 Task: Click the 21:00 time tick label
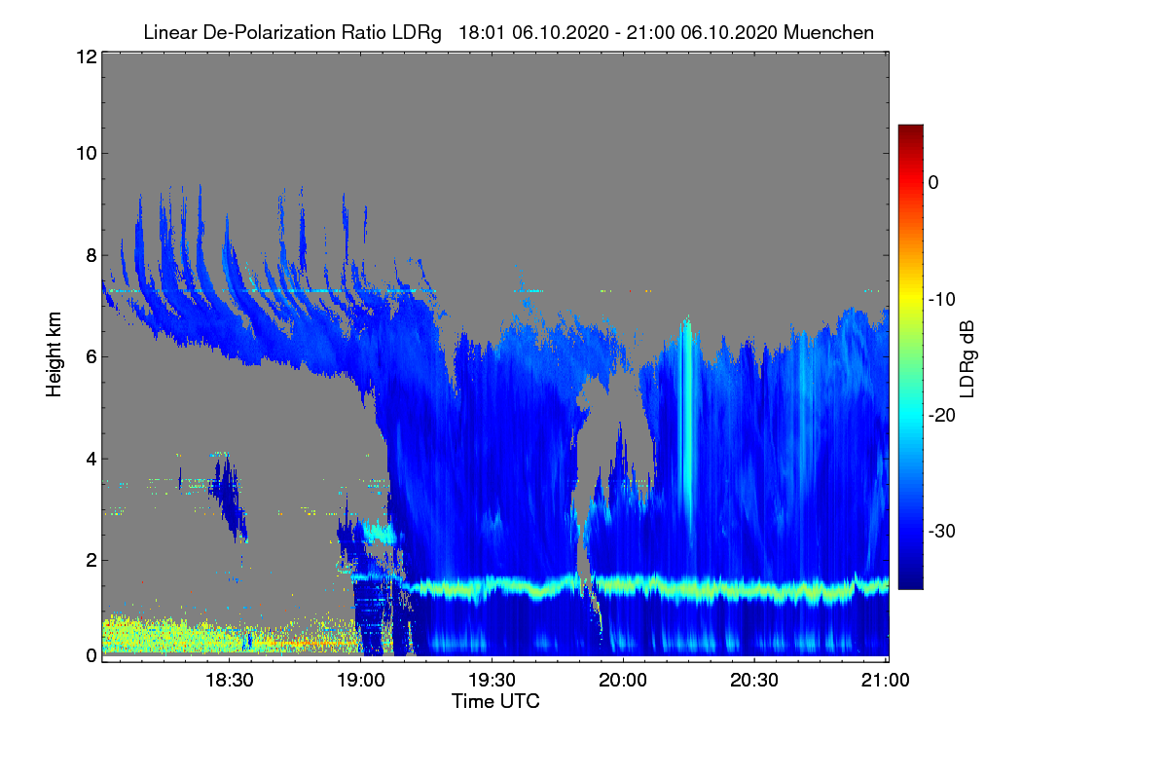tap(887, 681)
